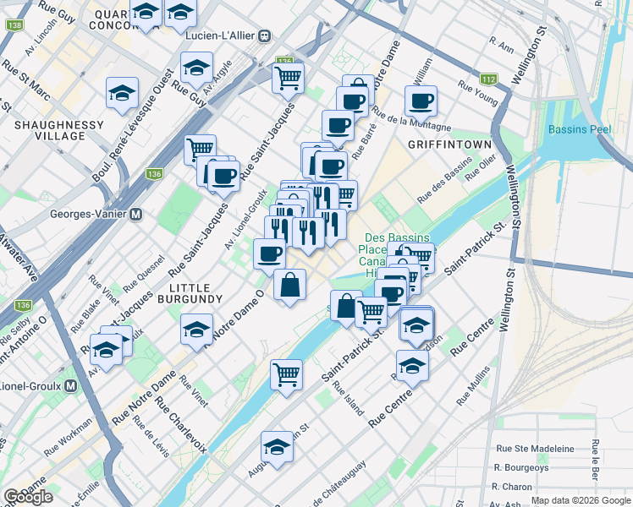Viewport: 633px width, 507px height.
Task: Select the coffee marker next to Rue Barré
Action: tap(338, 128)
